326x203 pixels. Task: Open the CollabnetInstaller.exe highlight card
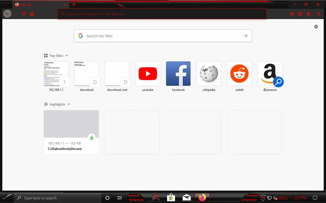[71, 132]
